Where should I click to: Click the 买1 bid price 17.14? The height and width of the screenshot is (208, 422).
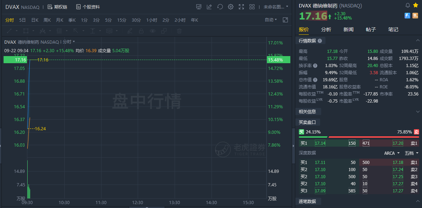[320, 143]
